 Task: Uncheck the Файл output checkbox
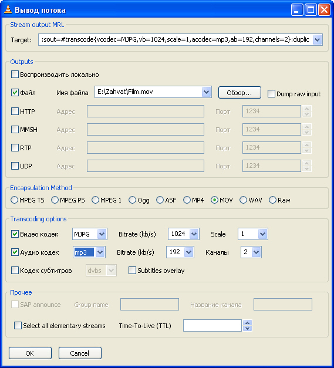tap(15, 93)
